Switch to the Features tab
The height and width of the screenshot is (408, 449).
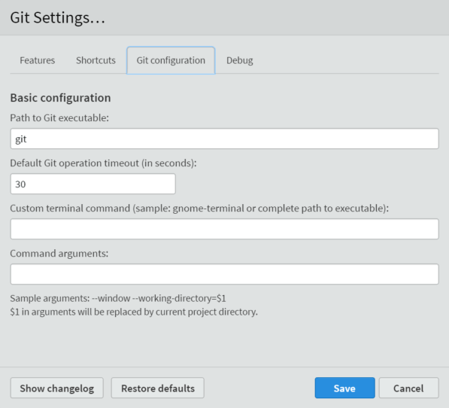click(x=37, y=60)
